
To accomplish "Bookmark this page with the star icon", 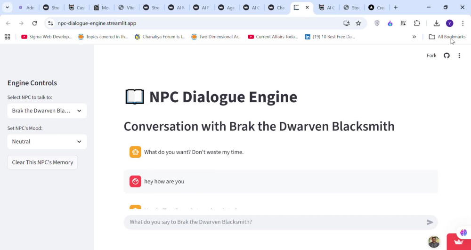I will [358, 23].
